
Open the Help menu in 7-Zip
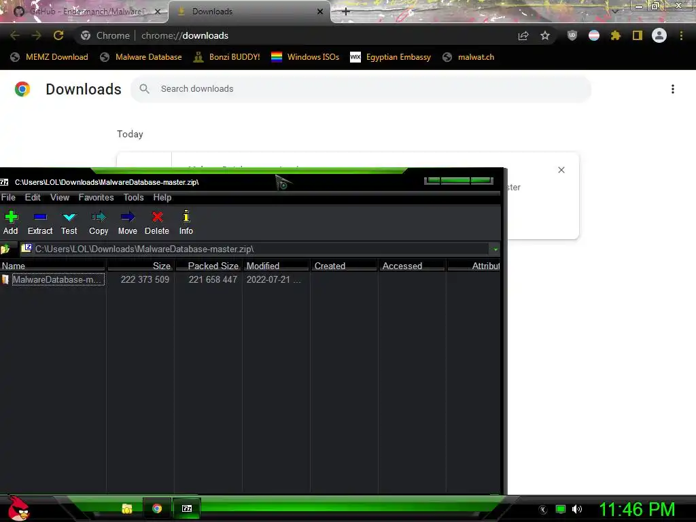pyautogui.click(x=162, y=198)
